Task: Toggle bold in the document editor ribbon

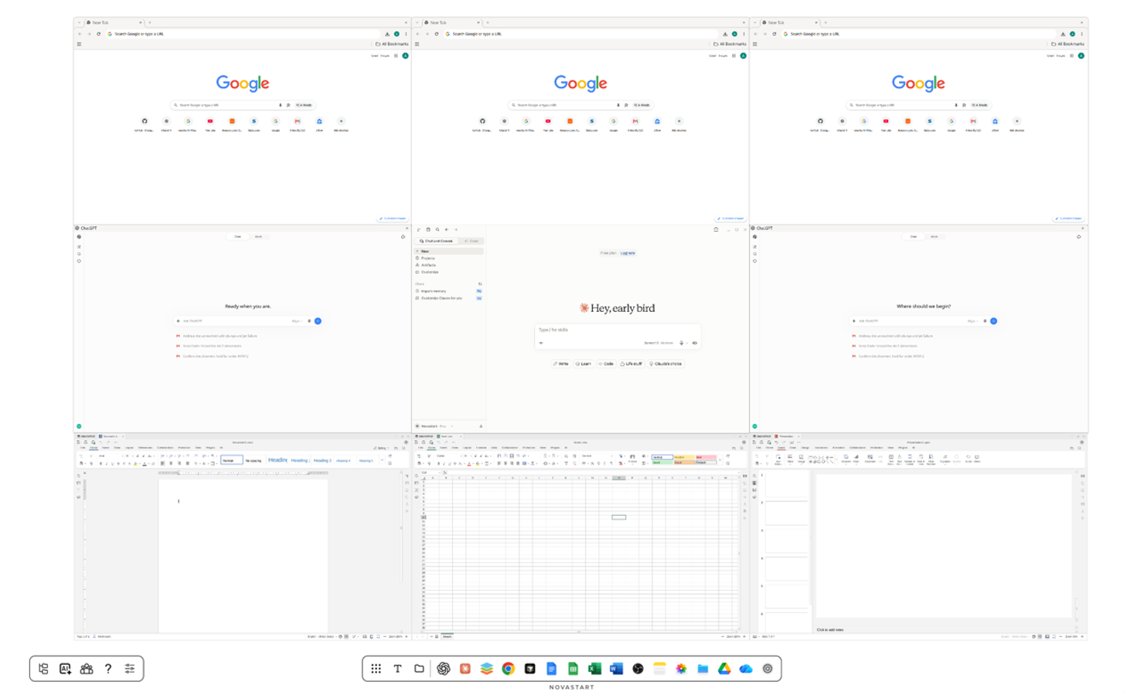Action: tap(101, 463)
